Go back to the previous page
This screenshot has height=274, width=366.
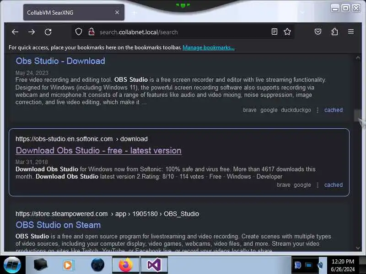tap(15, 32)
